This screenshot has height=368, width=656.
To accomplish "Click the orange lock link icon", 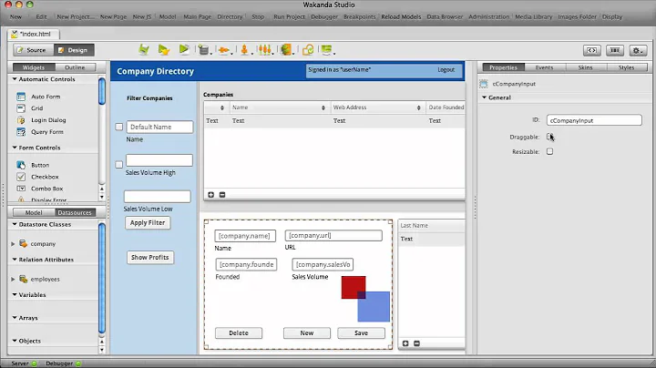I will (x=308, y=50).
